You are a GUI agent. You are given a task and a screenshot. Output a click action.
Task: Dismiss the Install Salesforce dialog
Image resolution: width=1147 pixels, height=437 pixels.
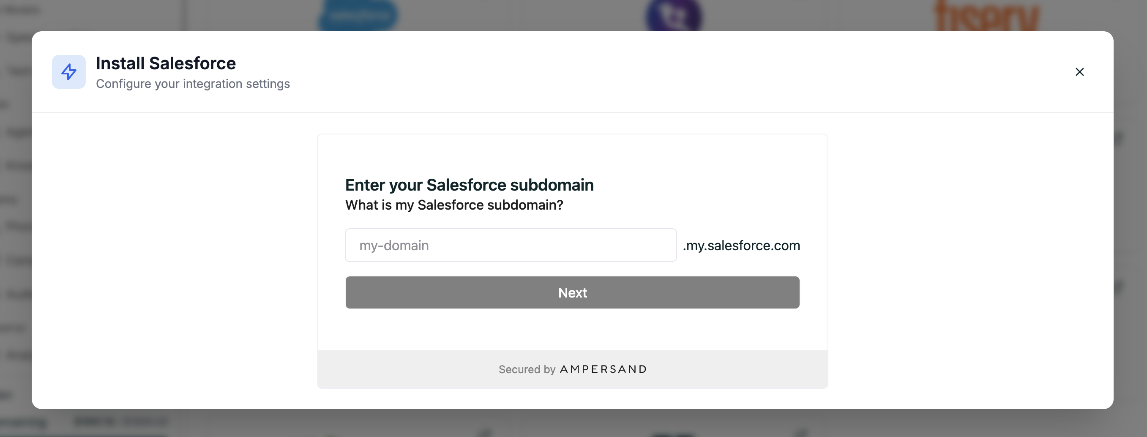(x=1080, y=72)
